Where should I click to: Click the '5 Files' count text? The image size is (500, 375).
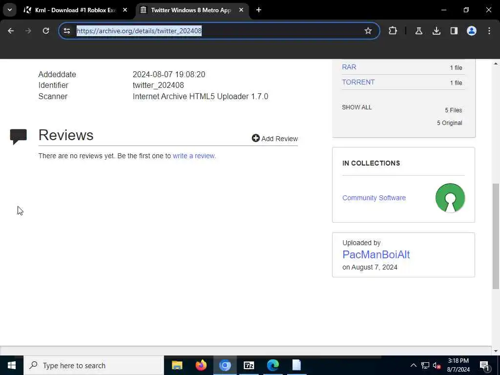tap(454, 110)
